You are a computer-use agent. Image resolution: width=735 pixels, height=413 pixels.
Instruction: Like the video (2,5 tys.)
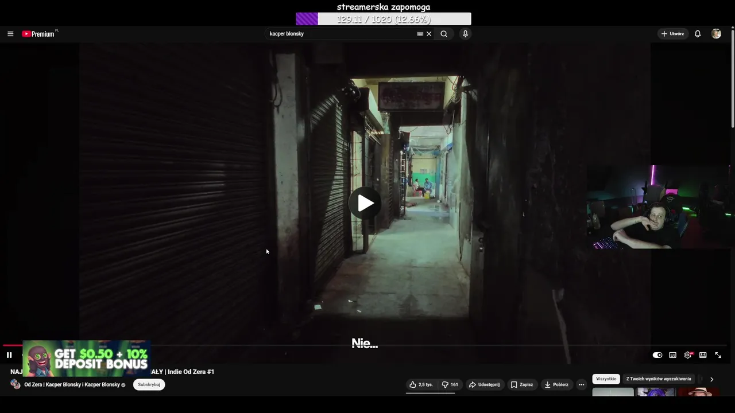click(x=421, y=384)
